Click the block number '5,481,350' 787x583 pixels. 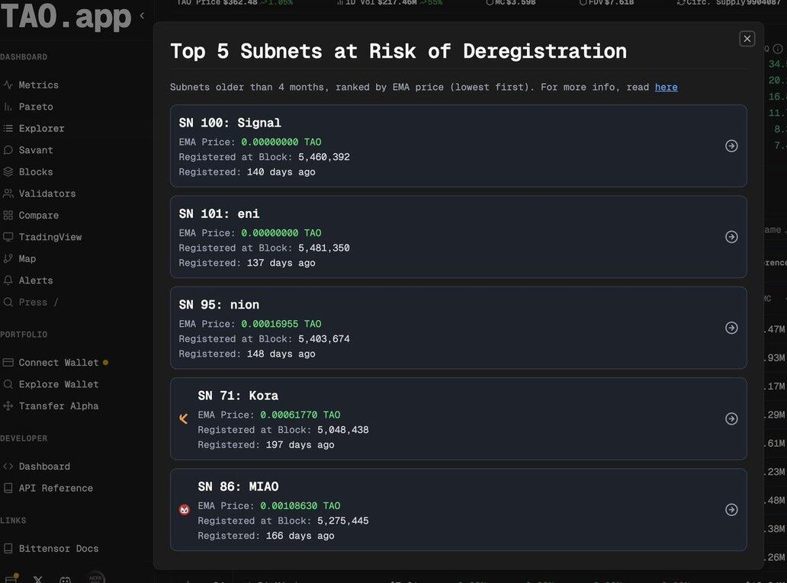[x=324, y=248]
